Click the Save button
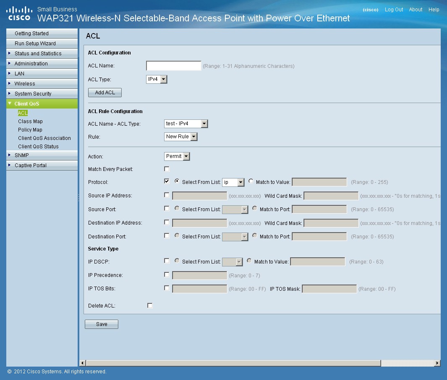 pos(102,324)
